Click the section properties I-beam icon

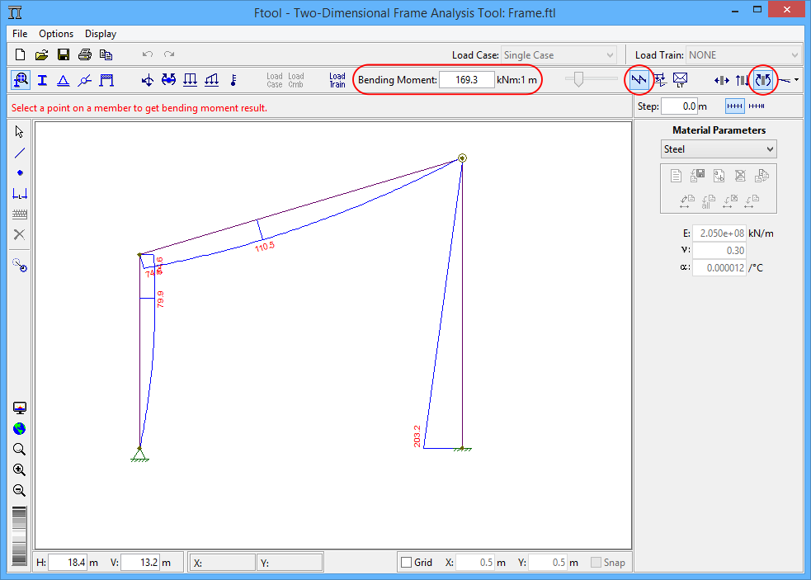click(x=42, y=80)
